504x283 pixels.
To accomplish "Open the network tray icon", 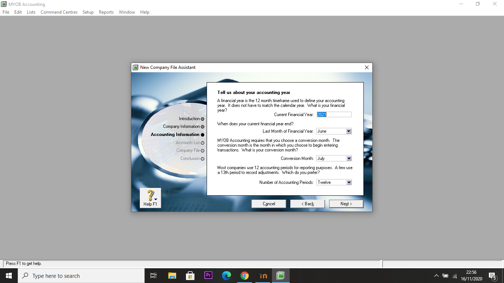I will [x=455, y=276].
